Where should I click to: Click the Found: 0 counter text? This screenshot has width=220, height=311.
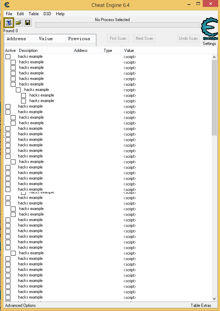pyautogui.click(x=11, y=31)
